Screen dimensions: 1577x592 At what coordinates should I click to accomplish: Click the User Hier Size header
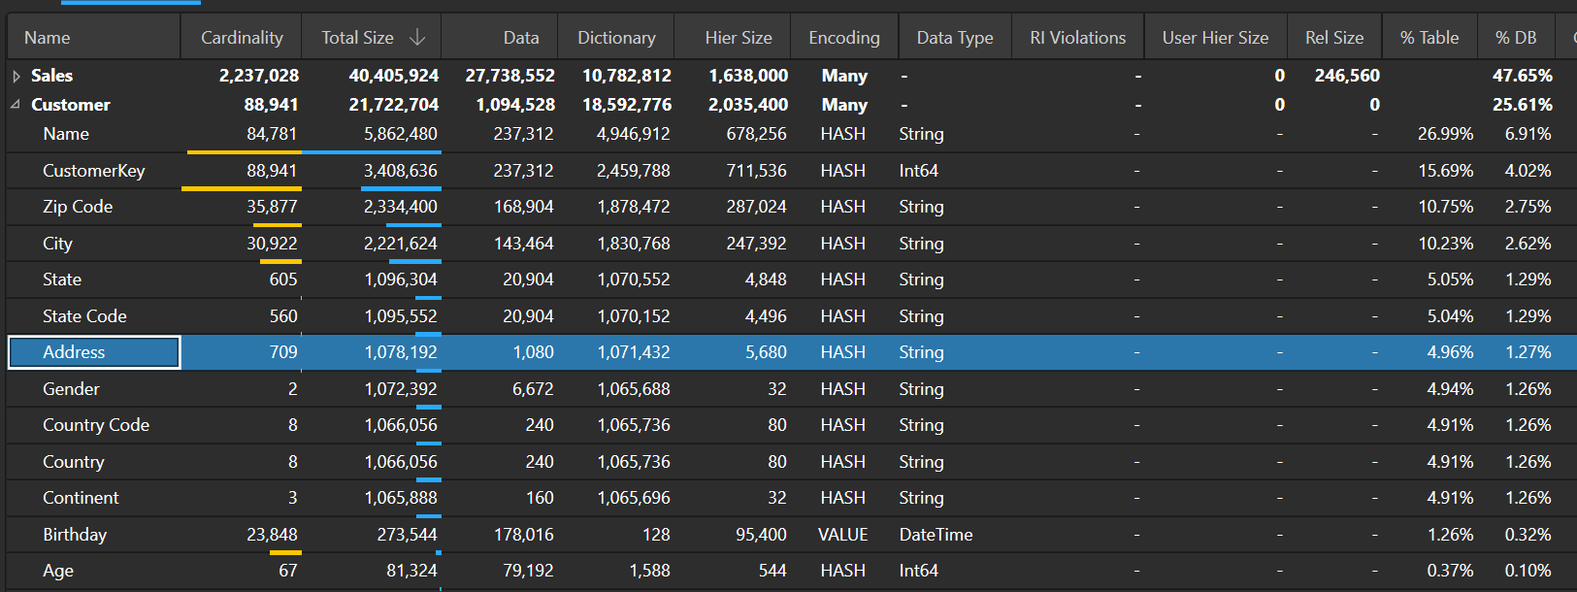pos(1215,38)
